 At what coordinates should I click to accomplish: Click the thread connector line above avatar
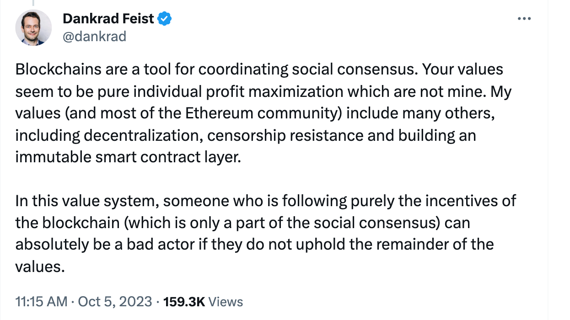[x=32, y=3]
